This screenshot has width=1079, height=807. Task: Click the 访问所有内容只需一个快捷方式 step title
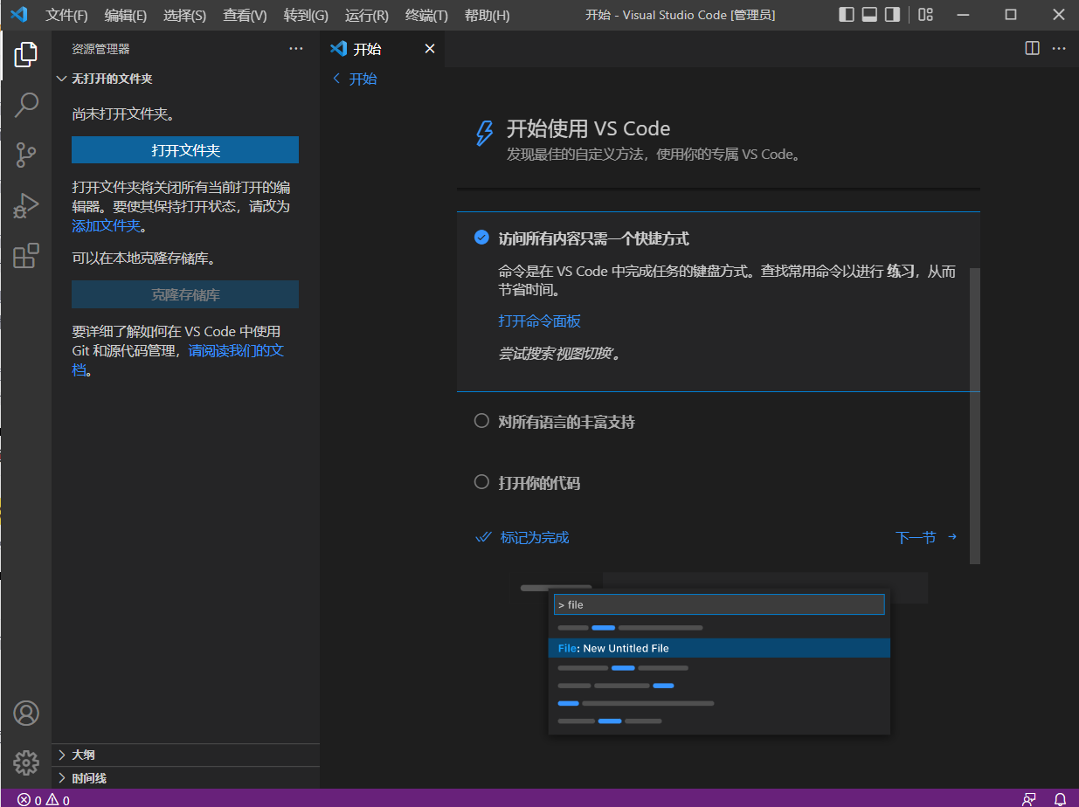594,238
